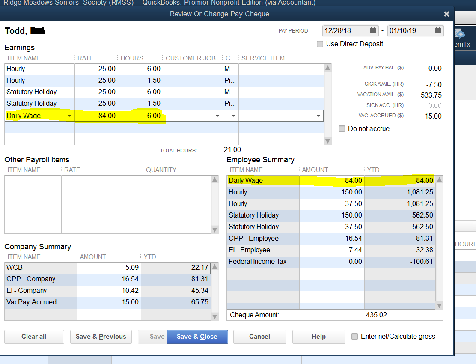
Task: Open calendar picker for pay period end date
Action: coord(437,30)
